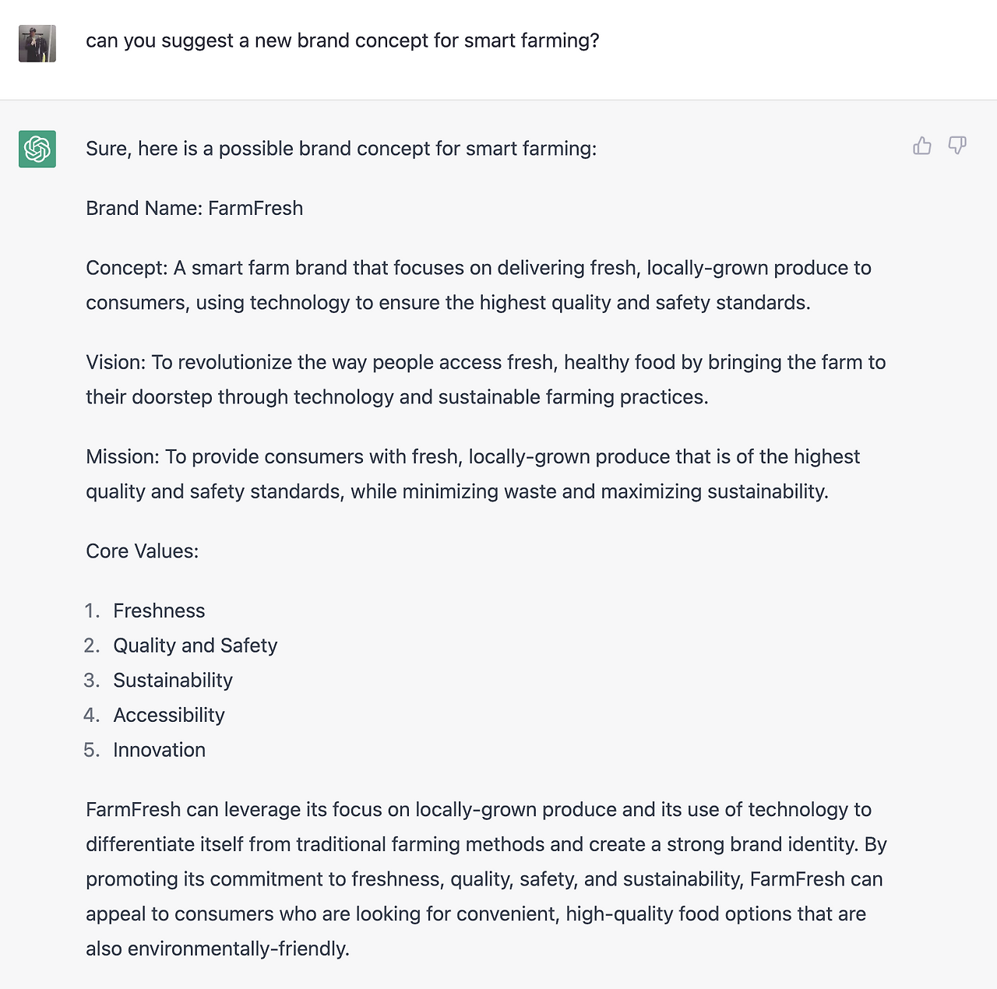Image resolution: width=997 pixels, height=989 pixels.
Task: Click the thumbs down icon
Action: tap(957, 146)
